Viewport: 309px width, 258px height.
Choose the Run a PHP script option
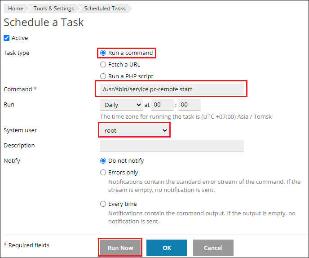tap(103, 76)
